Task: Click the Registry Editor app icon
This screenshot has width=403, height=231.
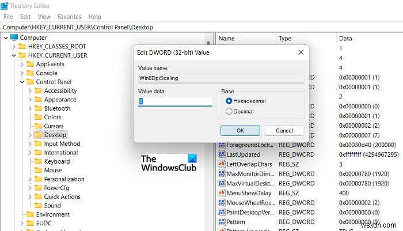Action: (x=5, y=6)
